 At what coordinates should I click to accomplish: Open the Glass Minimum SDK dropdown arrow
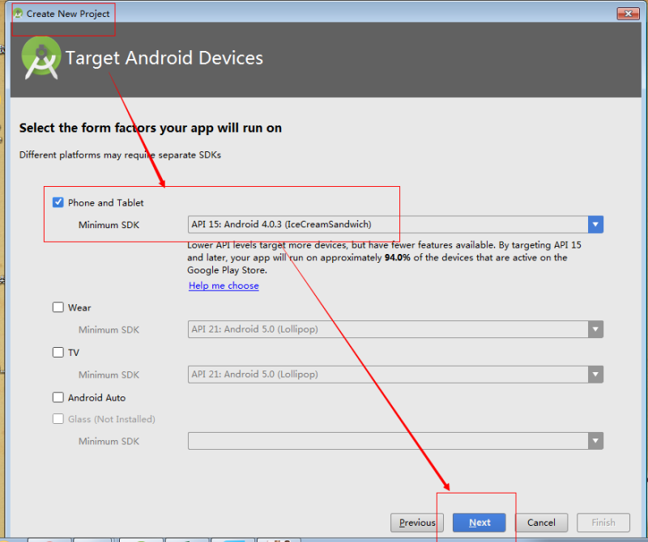point(595,441)
